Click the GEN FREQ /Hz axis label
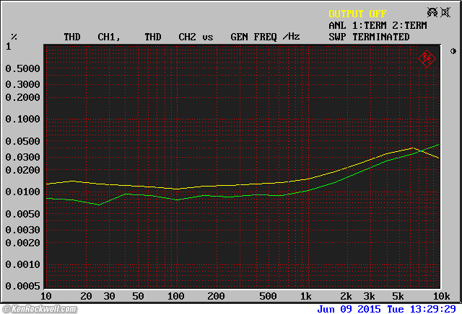 coord(265,37)
